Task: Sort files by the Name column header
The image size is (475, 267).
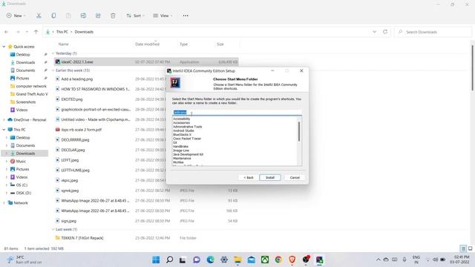Action: (x=63, y=44)
